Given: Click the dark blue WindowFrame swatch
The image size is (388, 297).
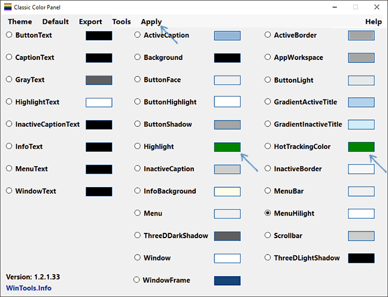Looking at the screenshot, I should (x=227, y=281).
